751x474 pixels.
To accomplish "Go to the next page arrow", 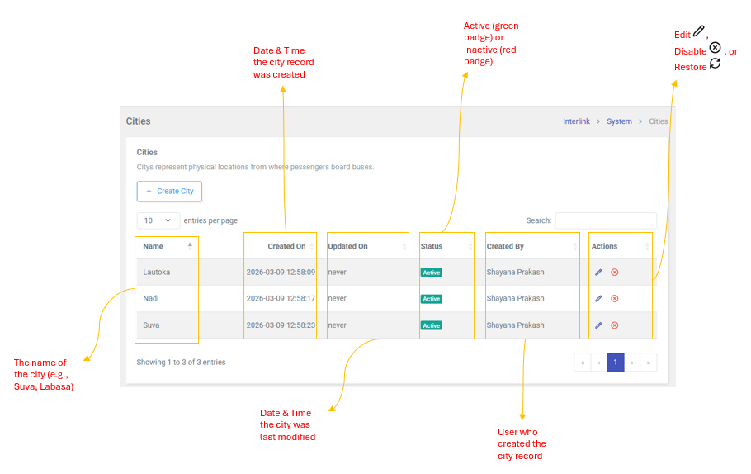I will pos(632,363).
